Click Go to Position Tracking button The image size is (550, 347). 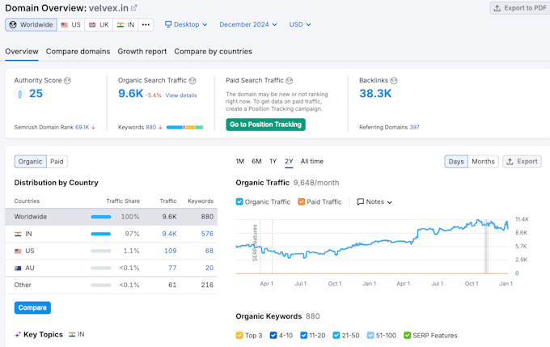[x=265, y=125]
